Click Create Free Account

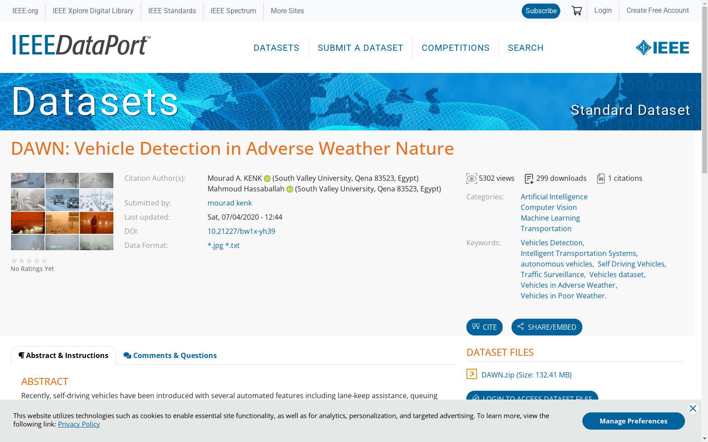coord(658,11)
